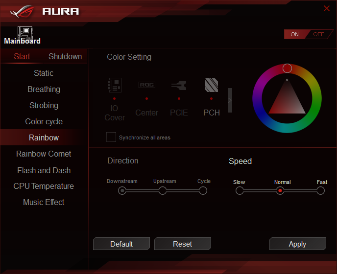Image resolution: width=337 pixels, height=274 pixels.
Task: Click the IO Cover label
Action: [114, 113]
